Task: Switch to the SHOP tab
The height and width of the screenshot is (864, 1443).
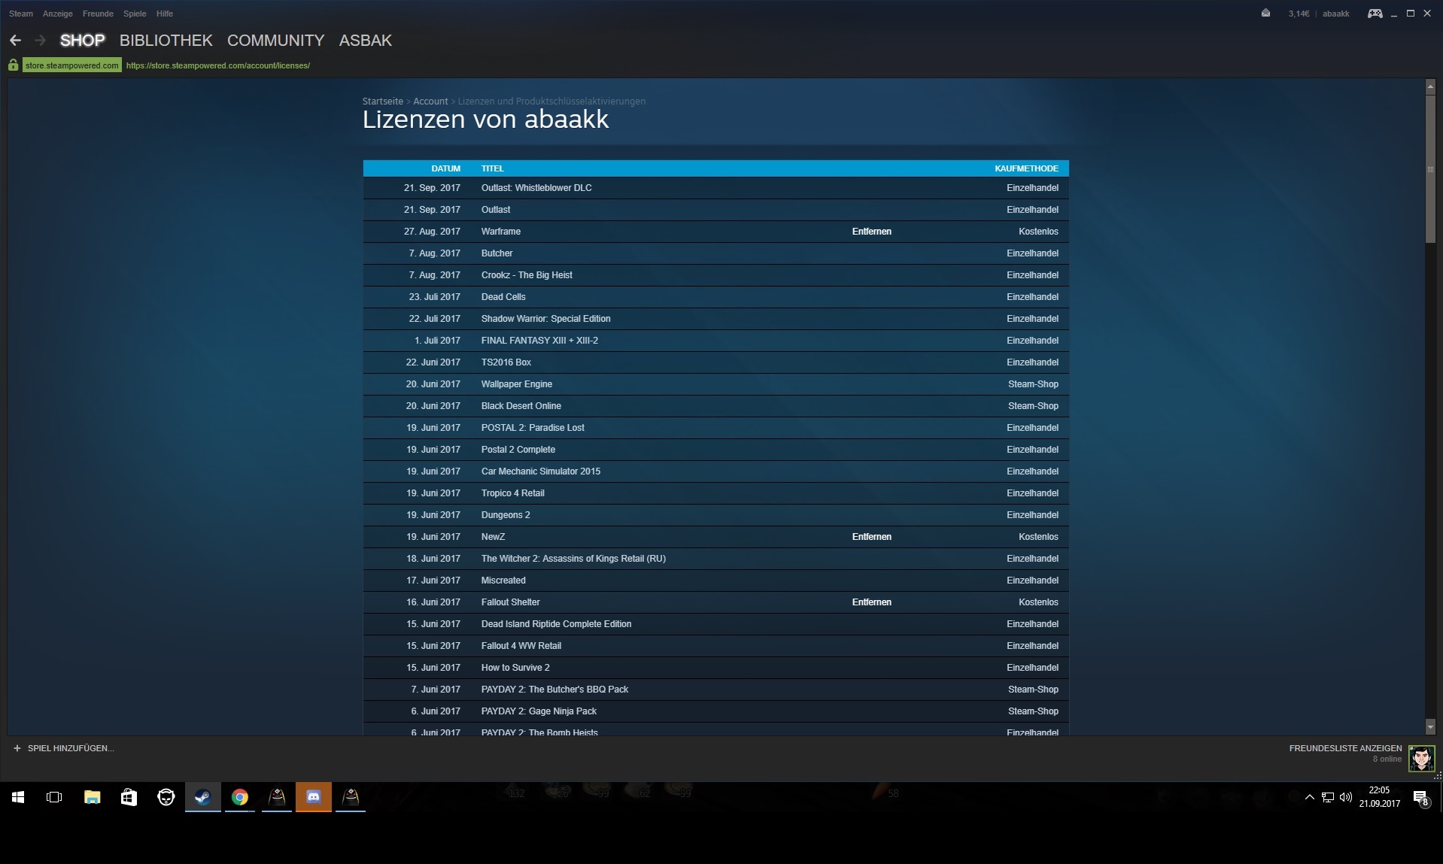Action: (x=83, y=41)
